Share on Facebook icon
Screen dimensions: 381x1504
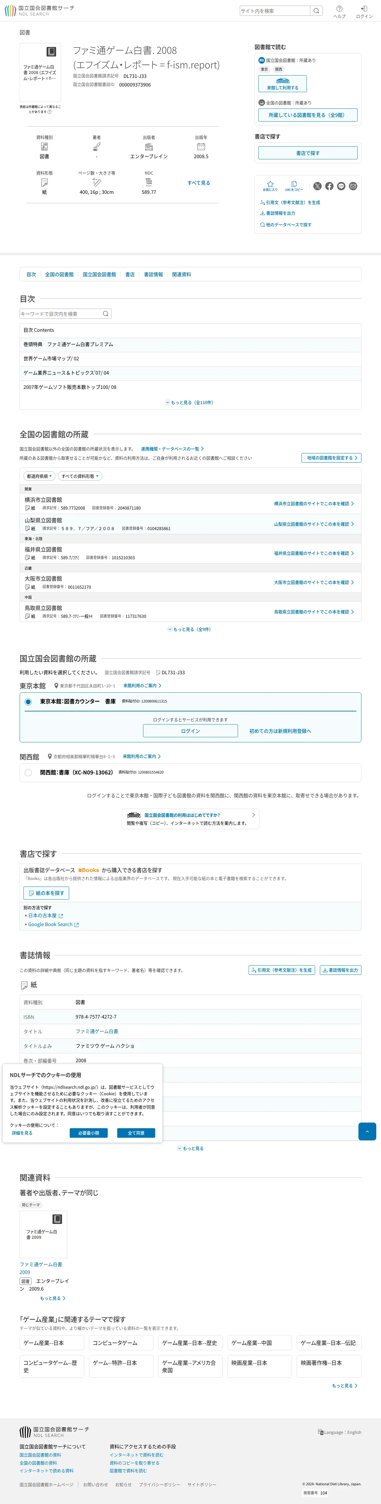[329, 186]
